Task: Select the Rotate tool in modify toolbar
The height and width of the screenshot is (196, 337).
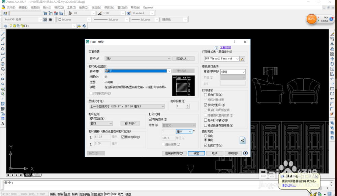Action: (x=332, y=64)
